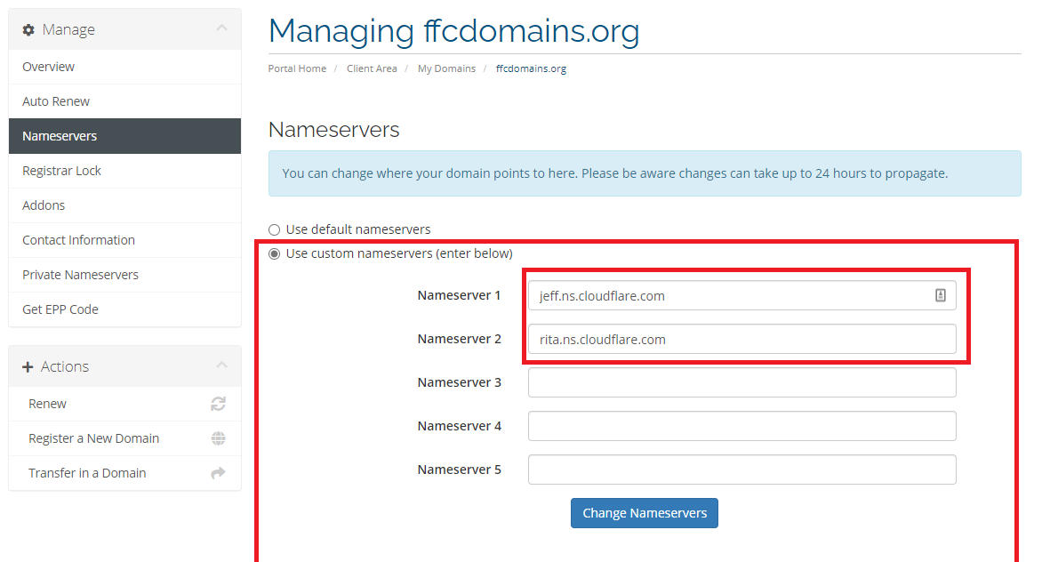Click the Change Nameservers button
This screenshot has width=1042, height=562.
tap(644, 513)
